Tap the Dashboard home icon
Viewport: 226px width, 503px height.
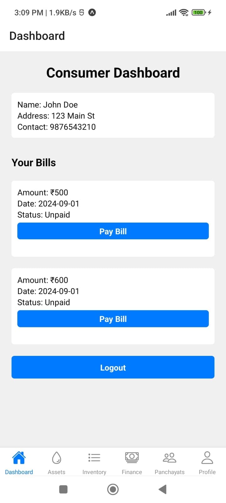19,458
